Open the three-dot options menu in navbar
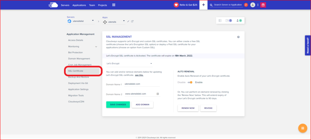This screenshot has width=311, height=140. click(x=258, y=5)
